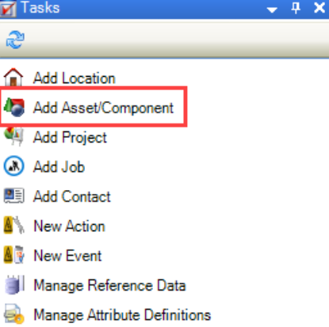Choose the Add Contact label
This screenshot has width=329, height=327.
[x=72, y=196]
